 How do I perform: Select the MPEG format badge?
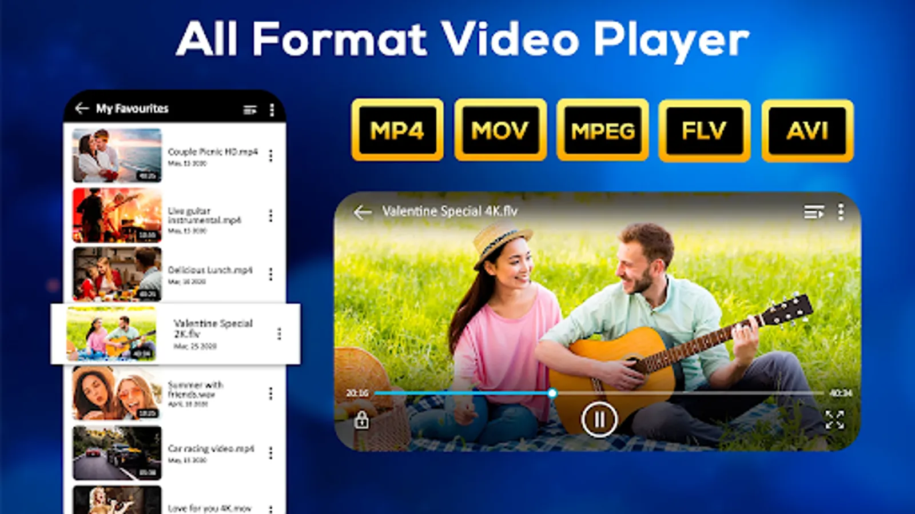(603, 130)
